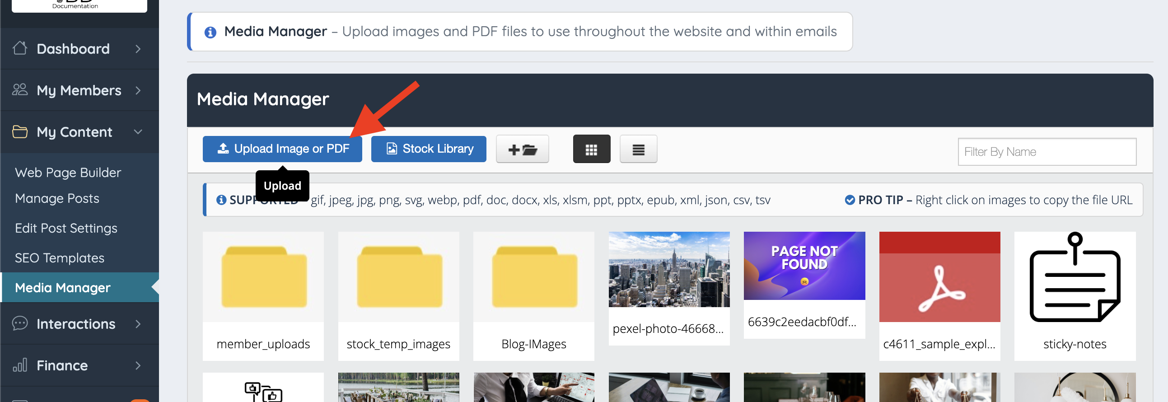Viewport: 1168px width, 402px height.
Task: Expand the Interactions menu chevron
Action: coord(138,324)
